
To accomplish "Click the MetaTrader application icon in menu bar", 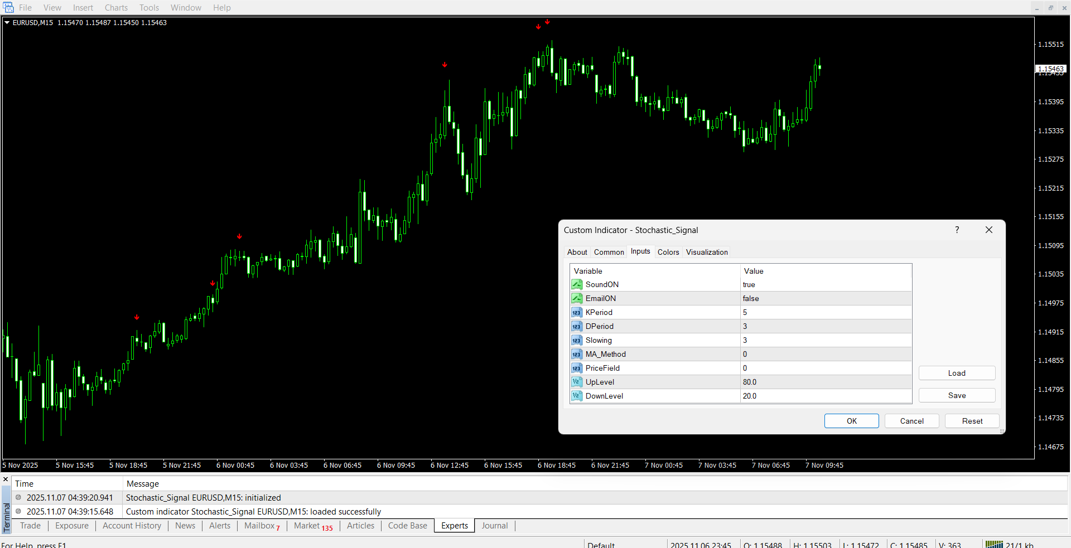I will [x=8, y=8].
